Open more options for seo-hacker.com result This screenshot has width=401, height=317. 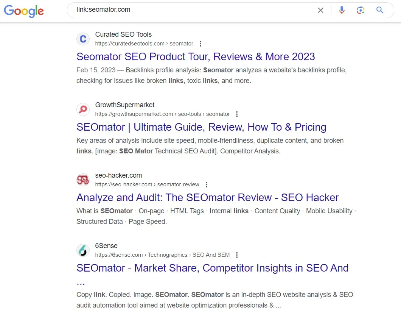207,184
